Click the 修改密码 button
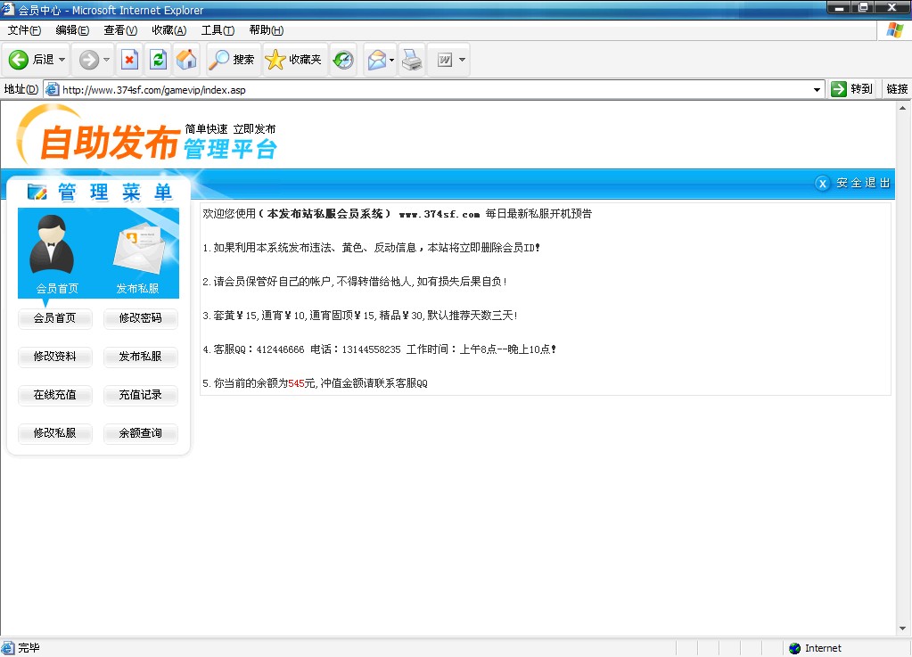Viewport: 912px width, 657px height. pyautogui.click(x=141, y=318)
